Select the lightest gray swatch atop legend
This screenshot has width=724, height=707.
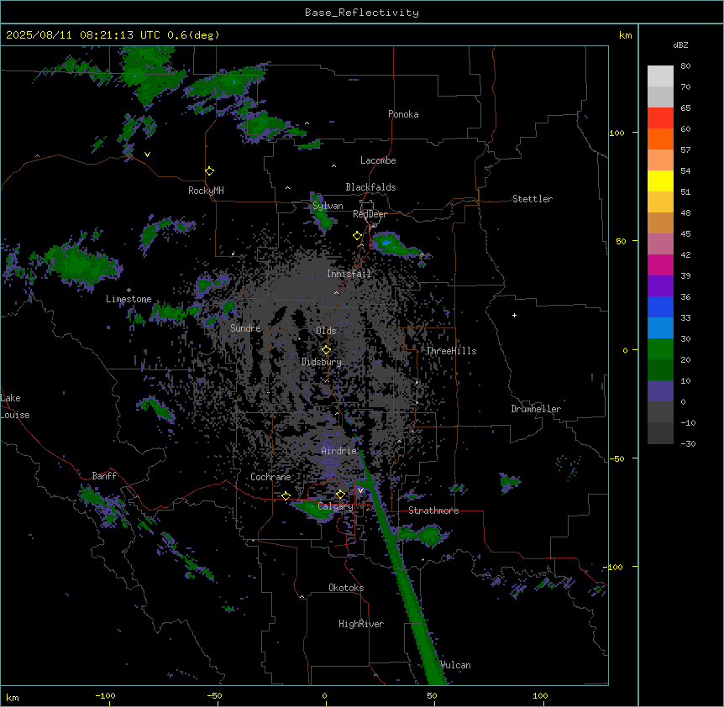pyautogui.click(x=660, y=76)
